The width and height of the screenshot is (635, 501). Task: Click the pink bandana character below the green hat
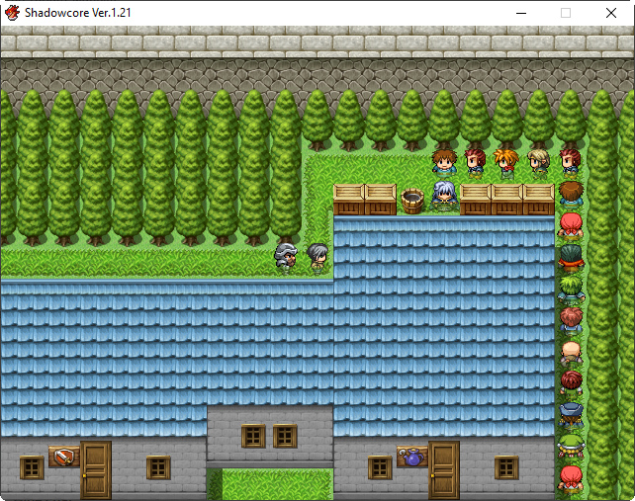pos(571,479)
